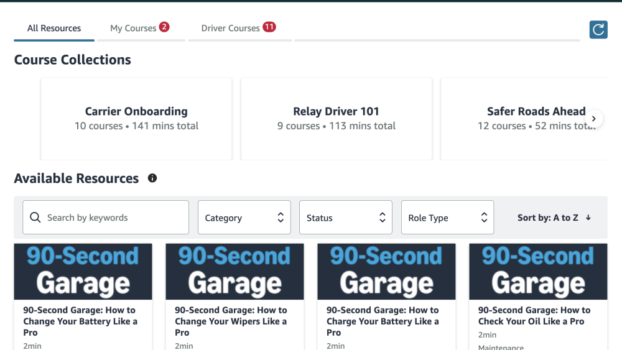Click '9 courses • 113 mins total' text
Viewport: 622px width, 350px height.
click(x=337, y=126)
